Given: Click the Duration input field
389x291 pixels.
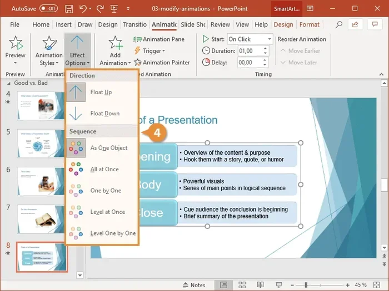Looking at the screenshot, I should [250, 51].
